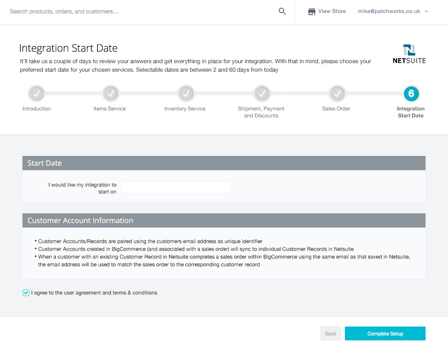Click the integration start date input field

click(x=176, y=188)
